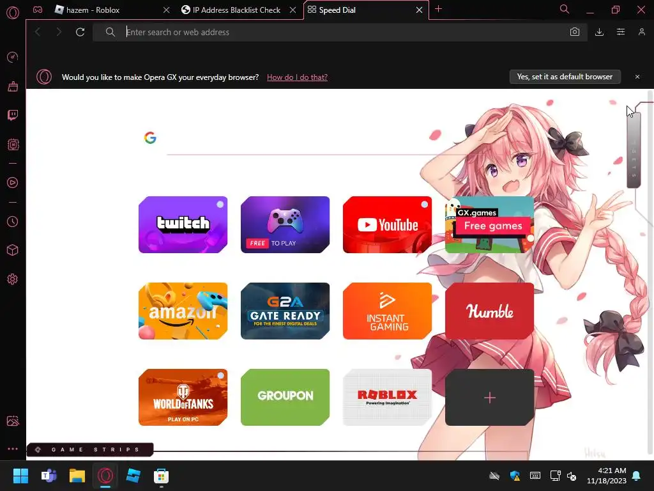
Task: Open the Twitch panel in sidebar
Action: pos(13,115)
